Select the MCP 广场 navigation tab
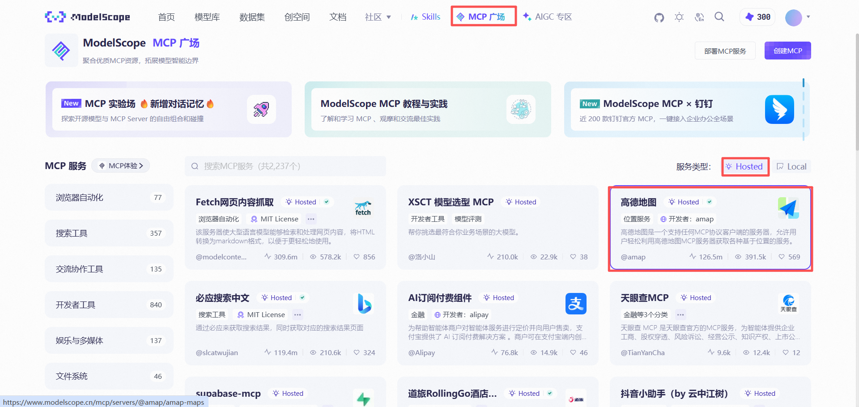This screenshot has height=407, width=859. pyautogui.click(x=484, y=17)
